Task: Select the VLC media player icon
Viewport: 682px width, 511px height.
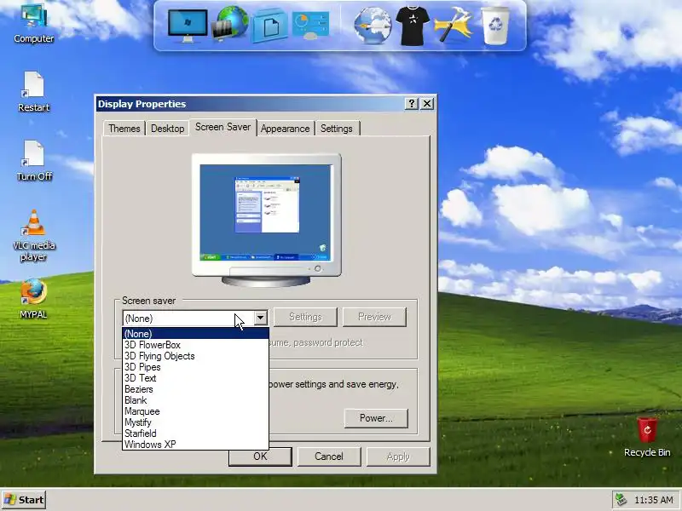Action: coord(33,235)
